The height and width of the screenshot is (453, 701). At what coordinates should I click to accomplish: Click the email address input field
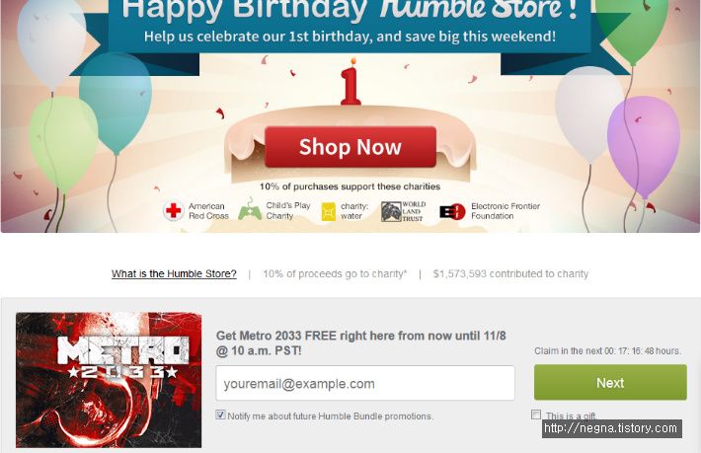[365, 383]
